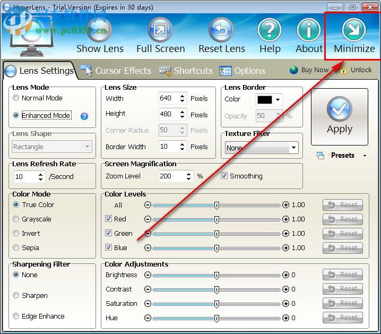Click the Apply button
381x334 pixels.
point(340,117)
